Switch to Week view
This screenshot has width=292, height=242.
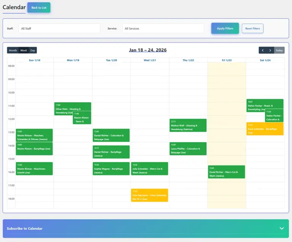click(x=24, y=50)
